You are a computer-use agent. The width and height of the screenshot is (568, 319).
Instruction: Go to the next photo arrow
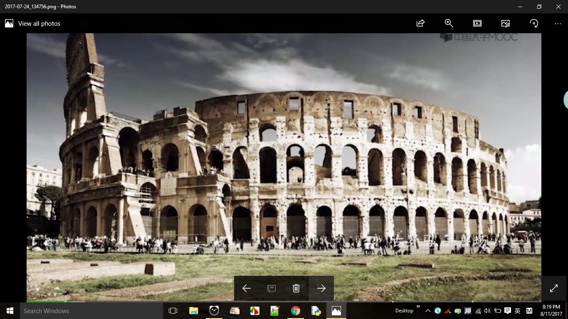point(321,288)
